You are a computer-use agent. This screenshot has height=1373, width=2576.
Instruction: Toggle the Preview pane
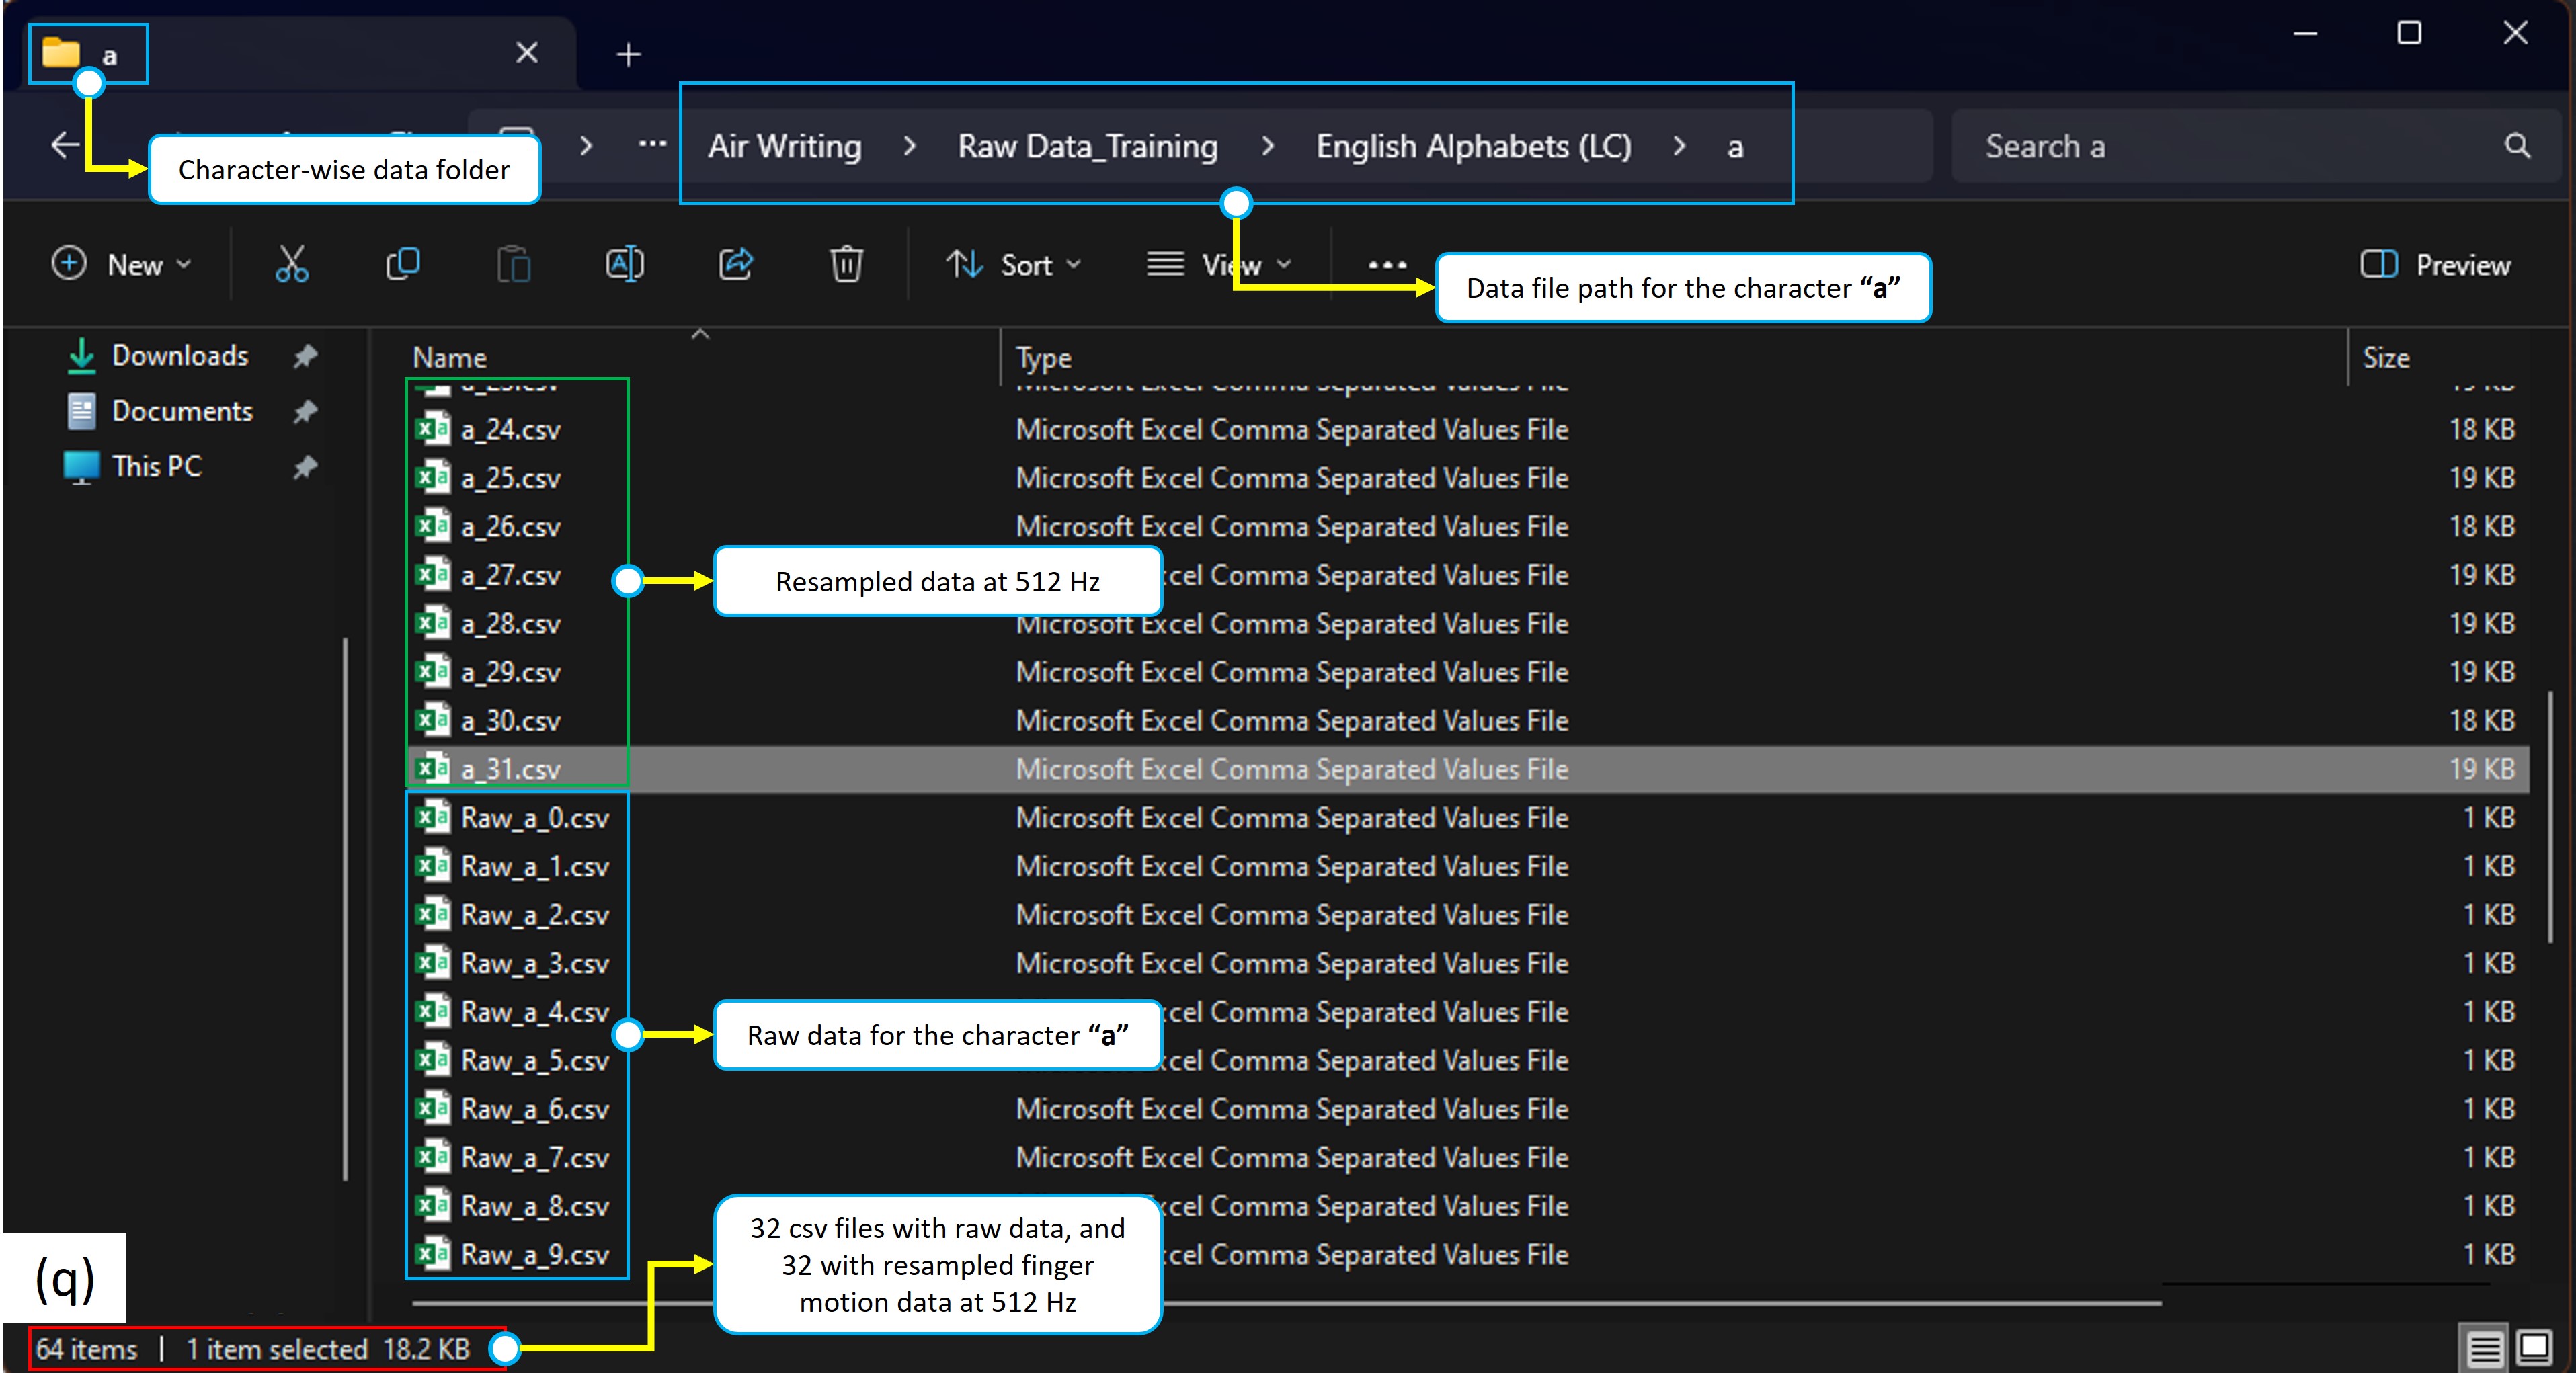tap(2435, 265)
